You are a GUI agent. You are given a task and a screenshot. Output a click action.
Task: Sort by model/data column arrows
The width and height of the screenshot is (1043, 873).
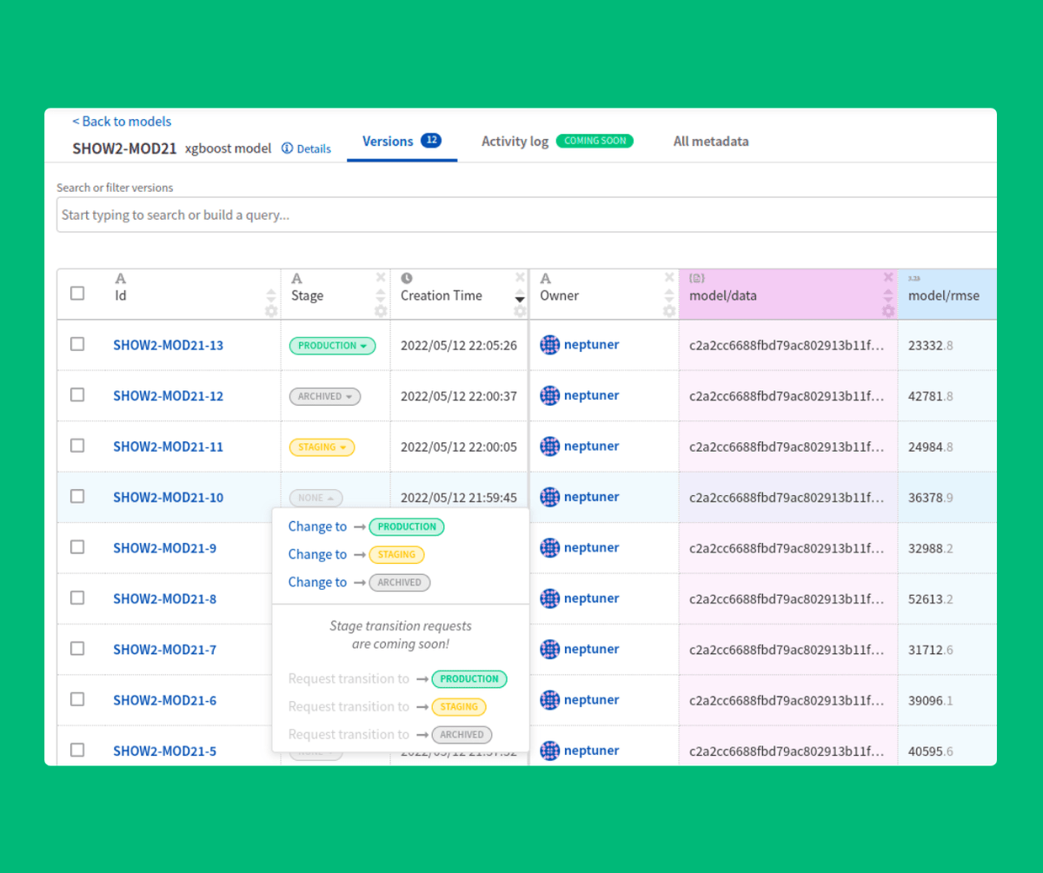point(888,295)
